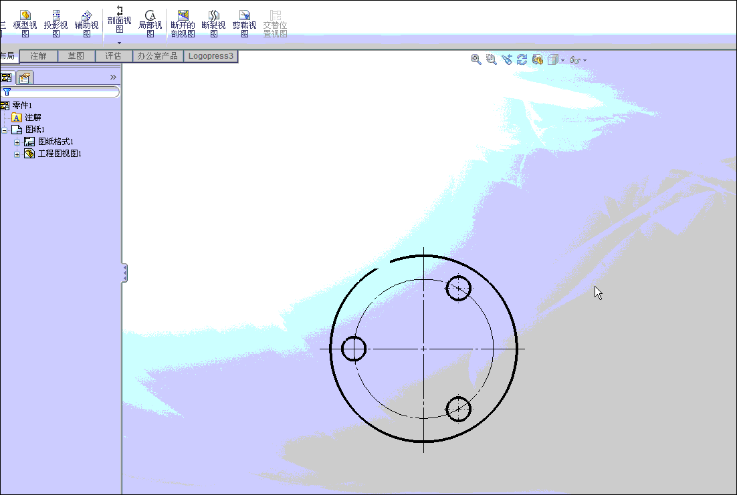The image size is (737, 495).
Task: Click the Hide/Show Items glasses icon
Action: pos(575,60)
